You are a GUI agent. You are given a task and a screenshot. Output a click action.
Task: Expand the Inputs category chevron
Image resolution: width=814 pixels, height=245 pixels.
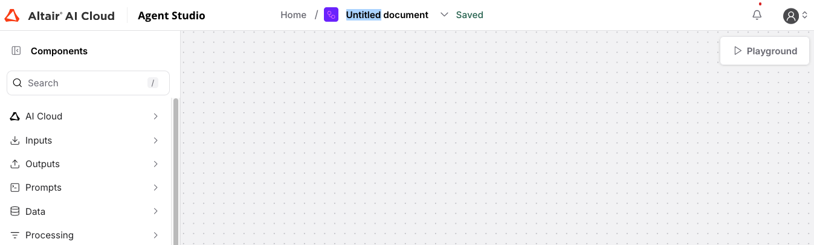[x=156, y=141]
